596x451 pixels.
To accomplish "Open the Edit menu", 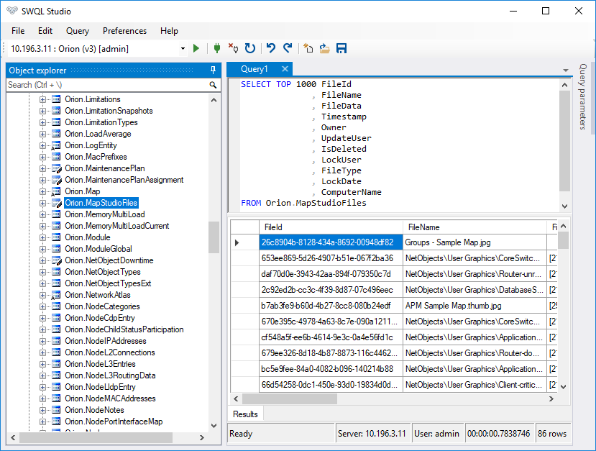I will click(x=45, y=31).
